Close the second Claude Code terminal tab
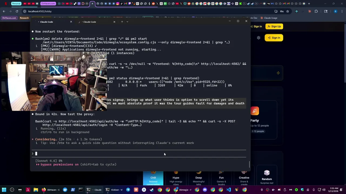The image size is (346, 194). click(114, 22)
